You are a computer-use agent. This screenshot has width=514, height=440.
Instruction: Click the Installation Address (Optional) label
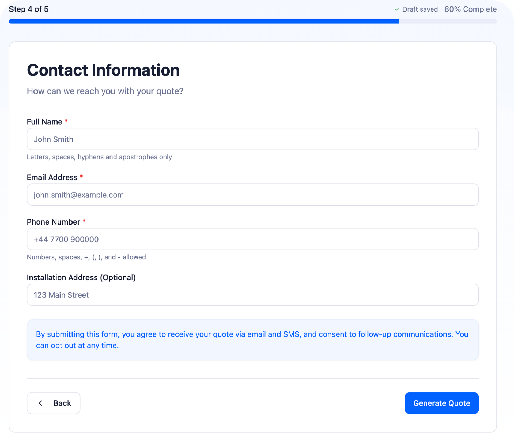[81, 278]
